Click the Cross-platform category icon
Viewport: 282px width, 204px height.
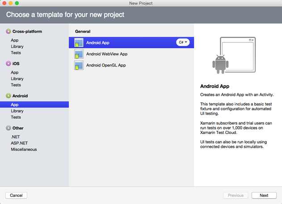8,32
